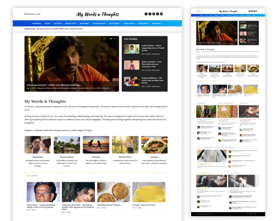Click the Biographies category tag on the featured slide
280x221 pixels.
(x=41, y=88)
